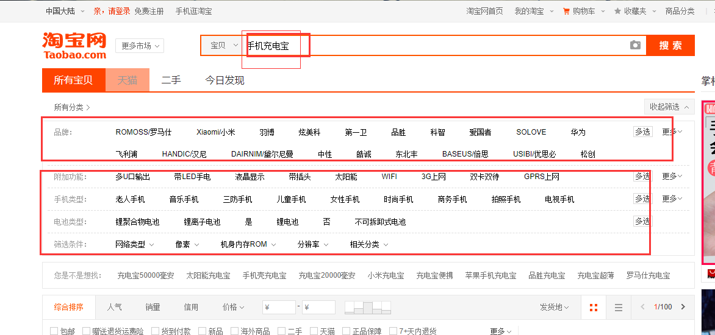Go to previous results page arrow
This screenshot has width=715, height=335.
click(642, 307)
